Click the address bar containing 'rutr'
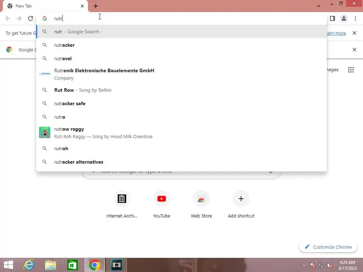 (x=181, y=18)
